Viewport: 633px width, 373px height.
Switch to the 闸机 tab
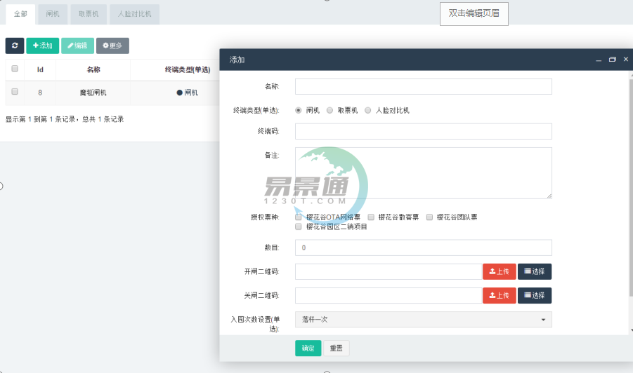pyautogui.click(x=53, y=14)
